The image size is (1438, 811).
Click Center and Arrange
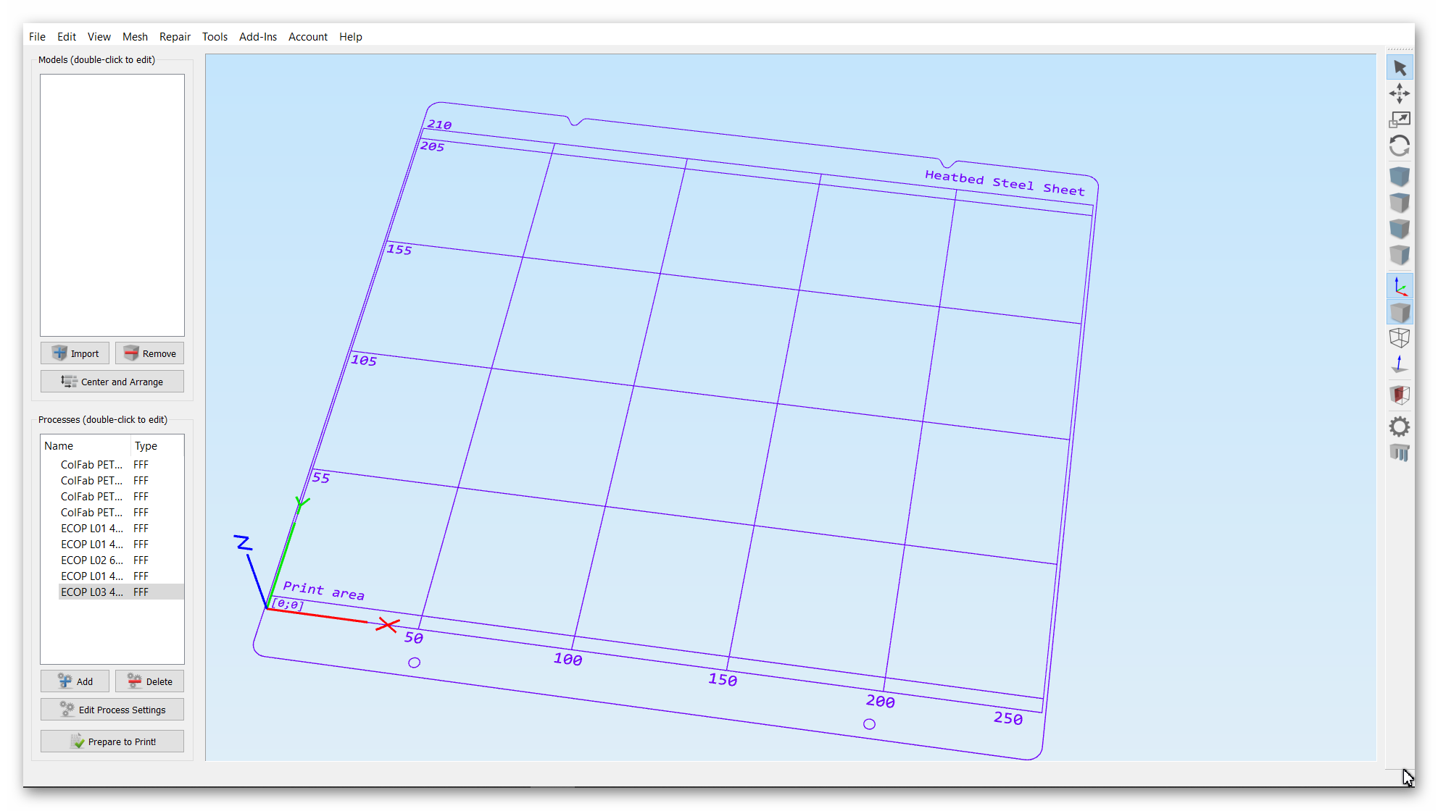112,382
